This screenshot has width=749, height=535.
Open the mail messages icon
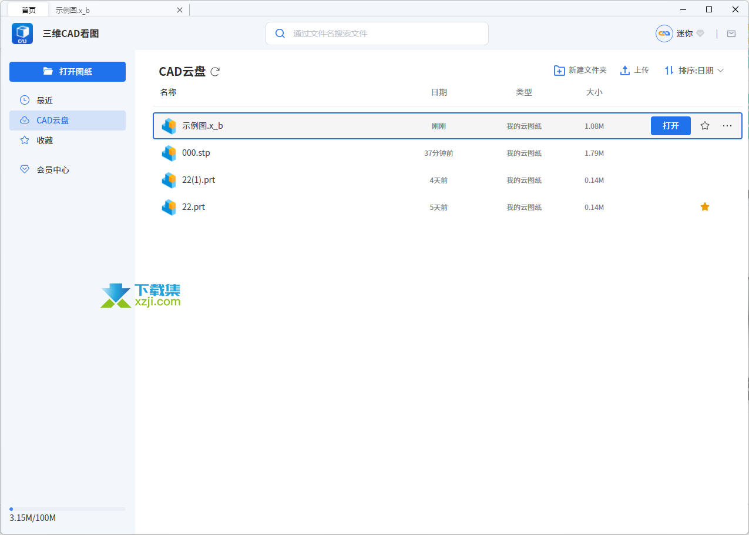[731, 34]
